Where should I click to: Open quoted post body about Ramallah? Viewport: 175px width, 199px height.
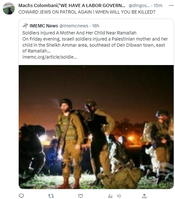pyautogui.click(x=95, y=45)
